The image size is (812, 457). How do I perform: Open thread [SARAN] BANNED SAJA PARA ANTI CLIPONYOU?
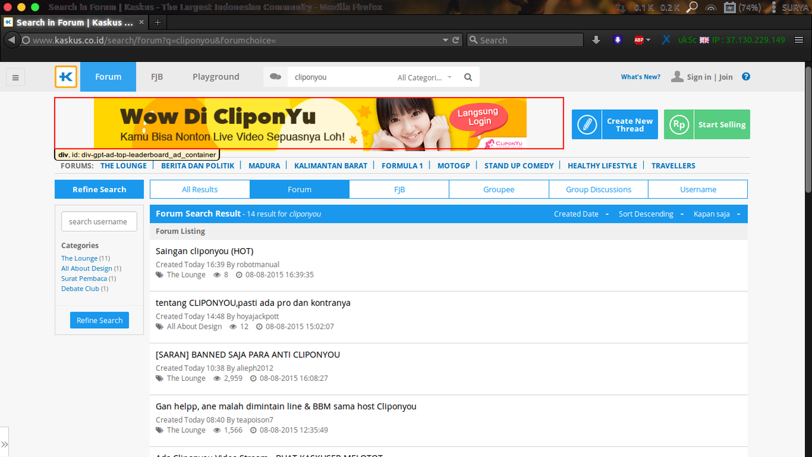tap(248, 355)
